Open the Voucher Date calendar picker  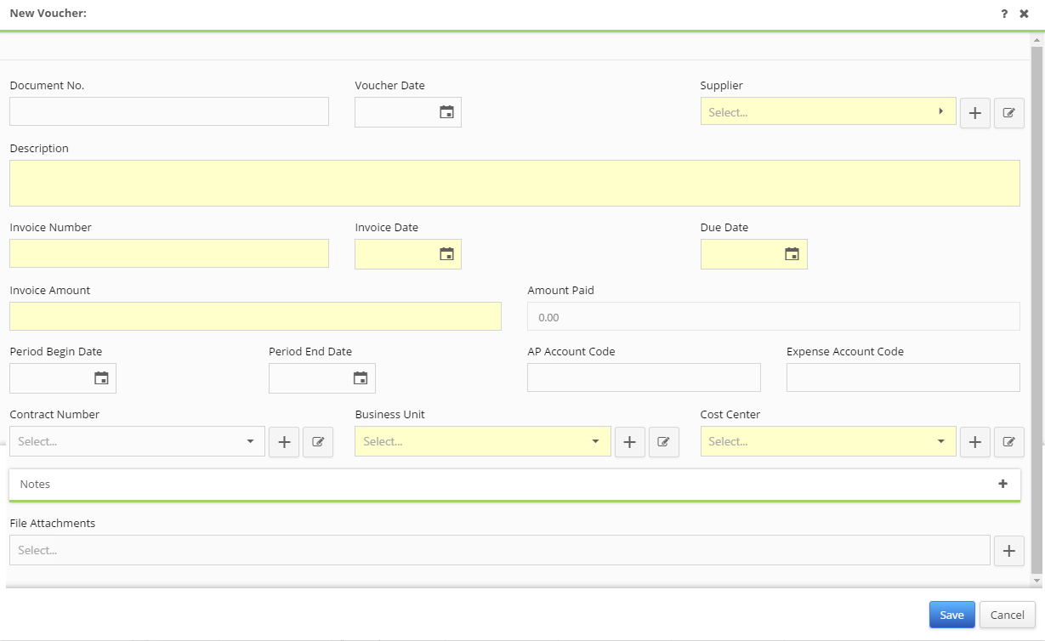tap(446, 112)
